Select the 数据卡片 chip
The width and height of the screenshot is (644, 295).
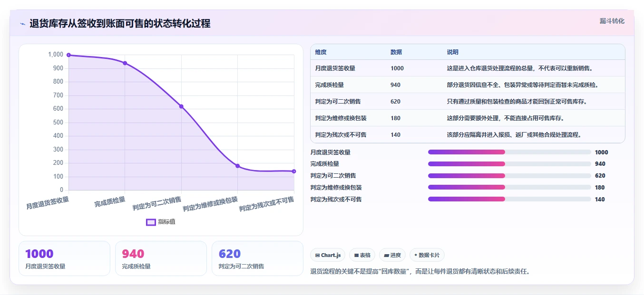pyautogui.click(x=427, y=255)
